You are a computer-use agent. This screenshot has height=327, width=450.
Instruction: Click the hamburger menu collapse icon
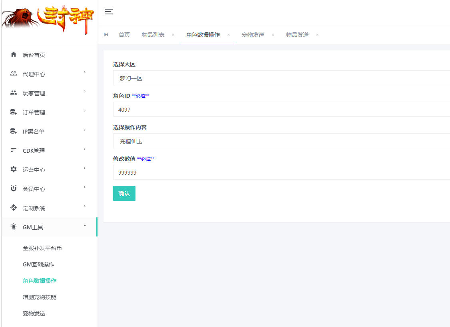(108, 12)
